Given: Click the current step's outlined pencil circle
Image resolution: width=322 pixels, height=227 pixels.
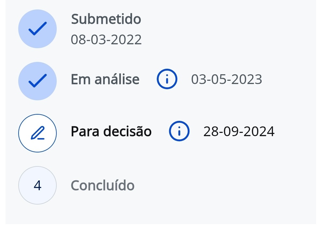Looking at the screenshot, I should [x=37, y=133].
